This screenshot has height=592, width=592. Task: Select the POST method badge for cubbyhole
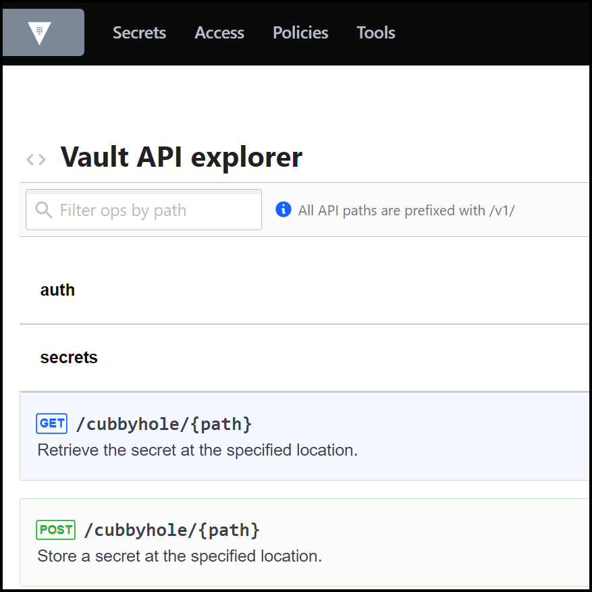tap(55, 530)
